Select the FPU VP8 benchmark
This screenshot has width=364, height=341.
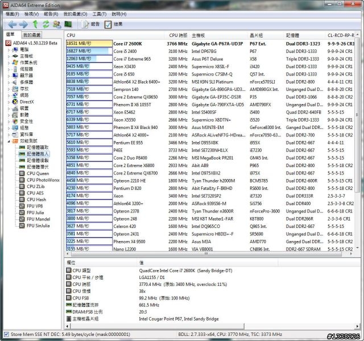(x=31, y=206)
